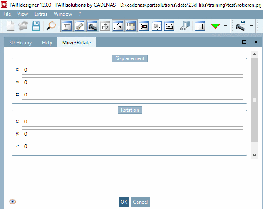This screenshot has width=263, height=209.
Task: Click the magnifying glass search icon
Action: tap(51, 26)
